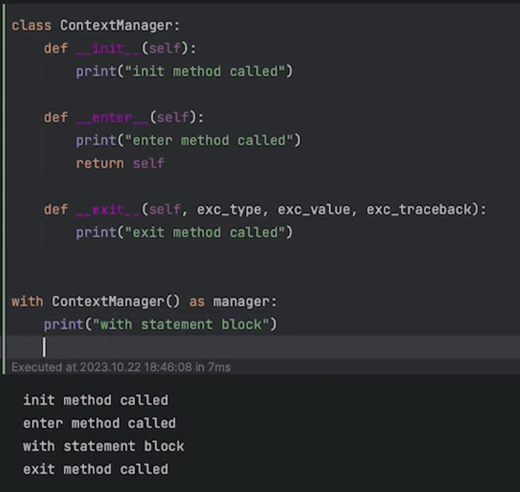Click the __enter__ method name

(x=112, y=117)
